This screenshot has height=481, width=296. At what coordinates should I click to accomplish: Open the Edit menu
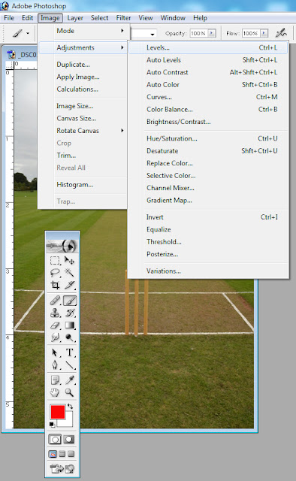coord(27,18)
